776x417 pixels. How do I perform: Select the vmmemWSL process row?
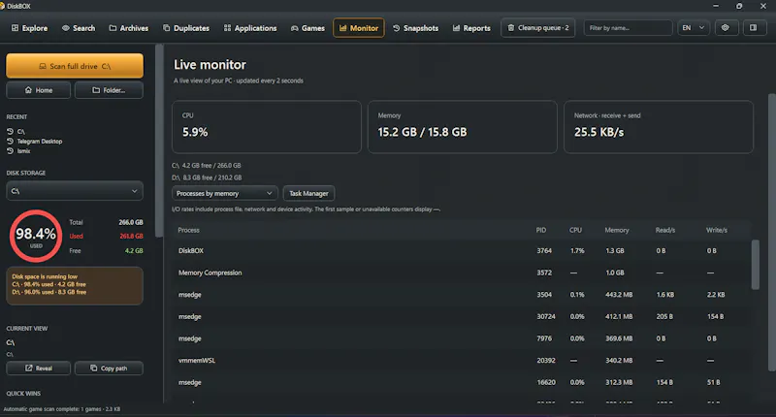click(x=462, y=360)
